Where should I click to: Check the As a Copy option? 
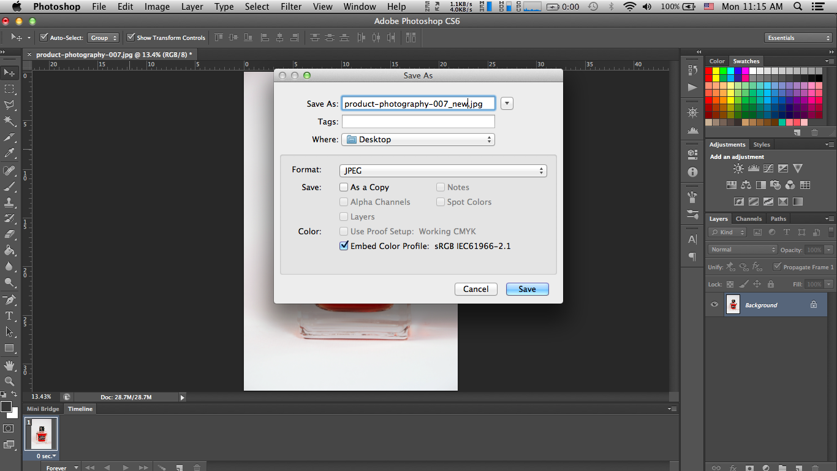point(344,187)
